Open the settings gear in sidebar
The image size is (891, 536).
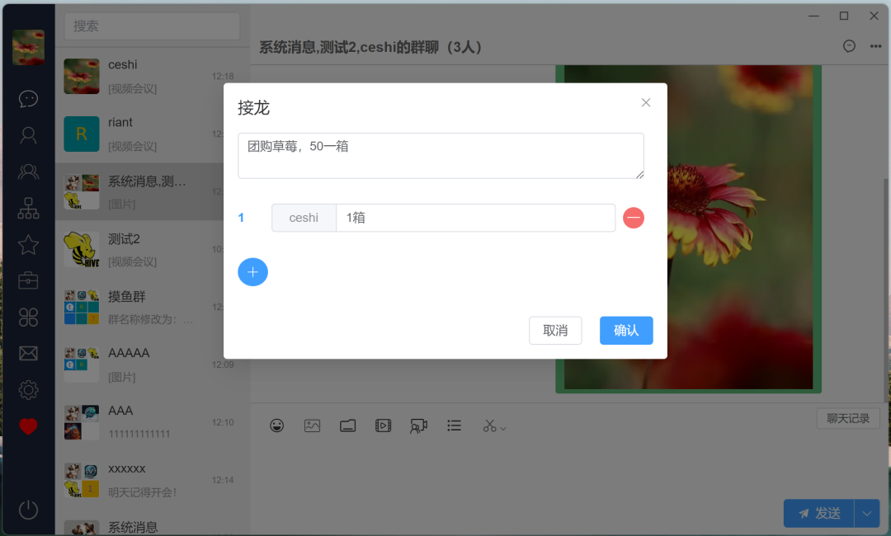pyautogui.click(x=28, y=389)
